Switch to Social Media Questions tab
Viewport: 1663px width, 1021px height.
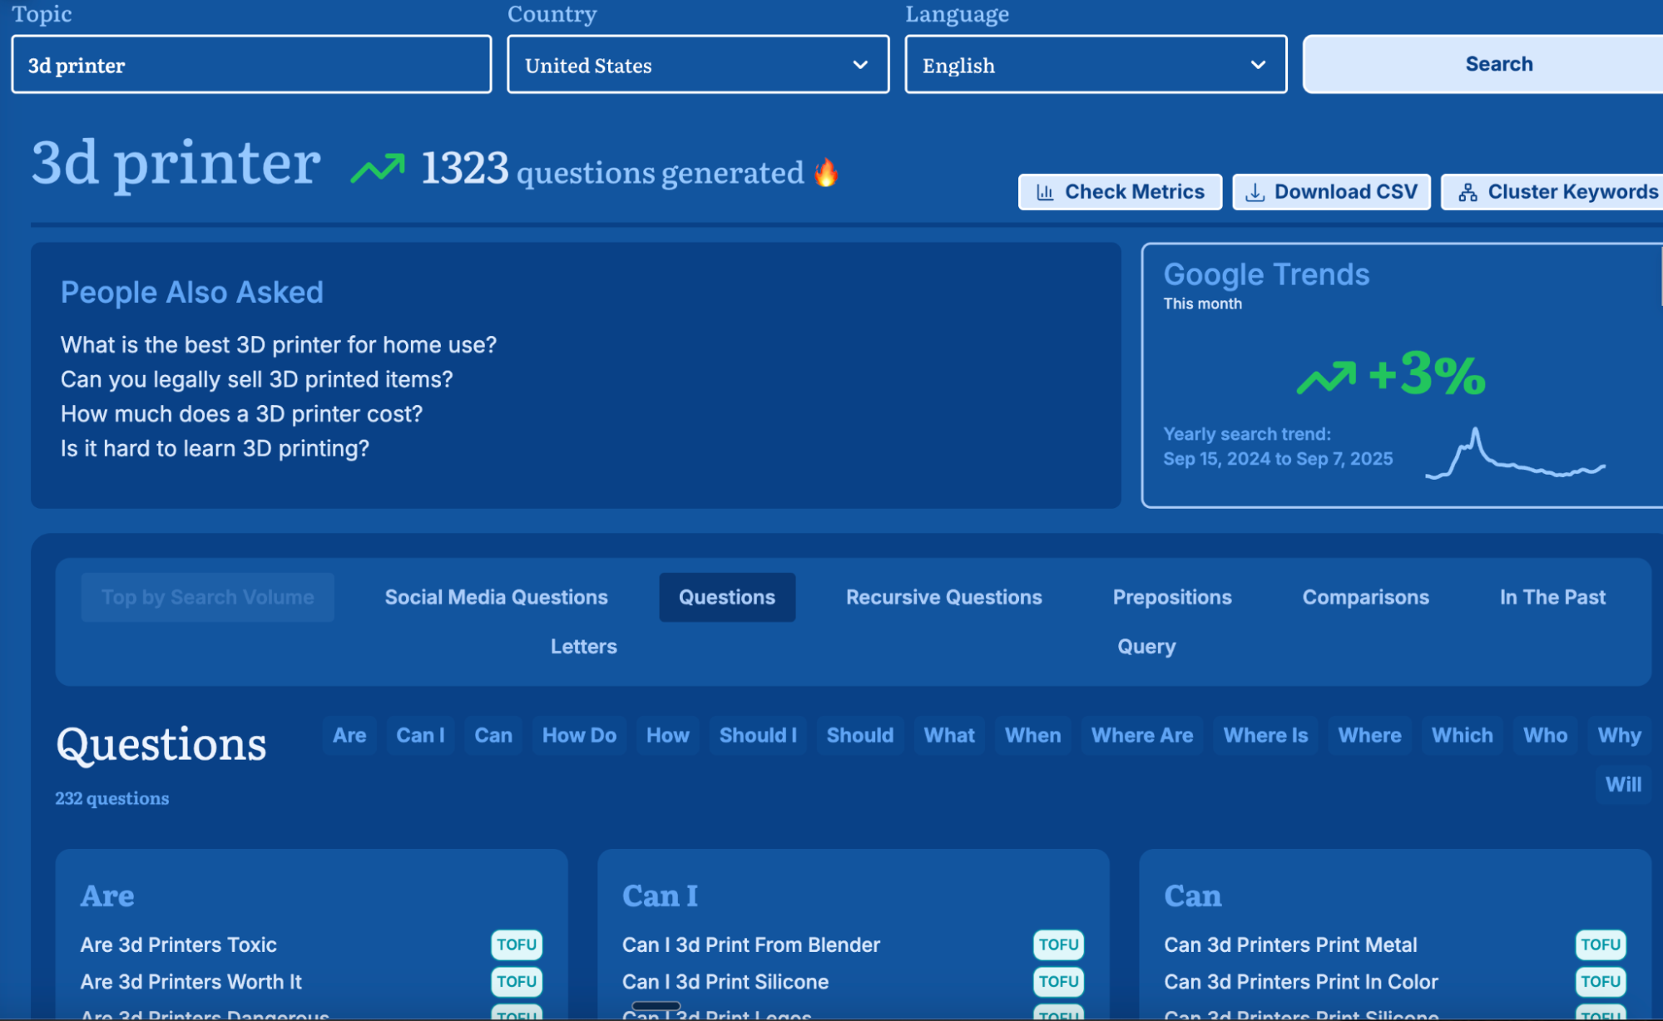(496, 597)
